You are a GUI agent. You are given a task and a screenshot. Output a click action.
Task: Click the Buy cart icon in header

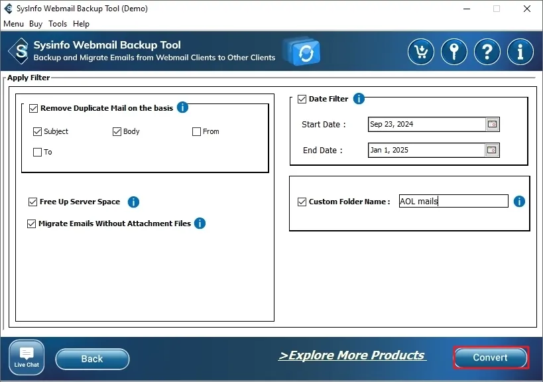[x=420, y=52]
